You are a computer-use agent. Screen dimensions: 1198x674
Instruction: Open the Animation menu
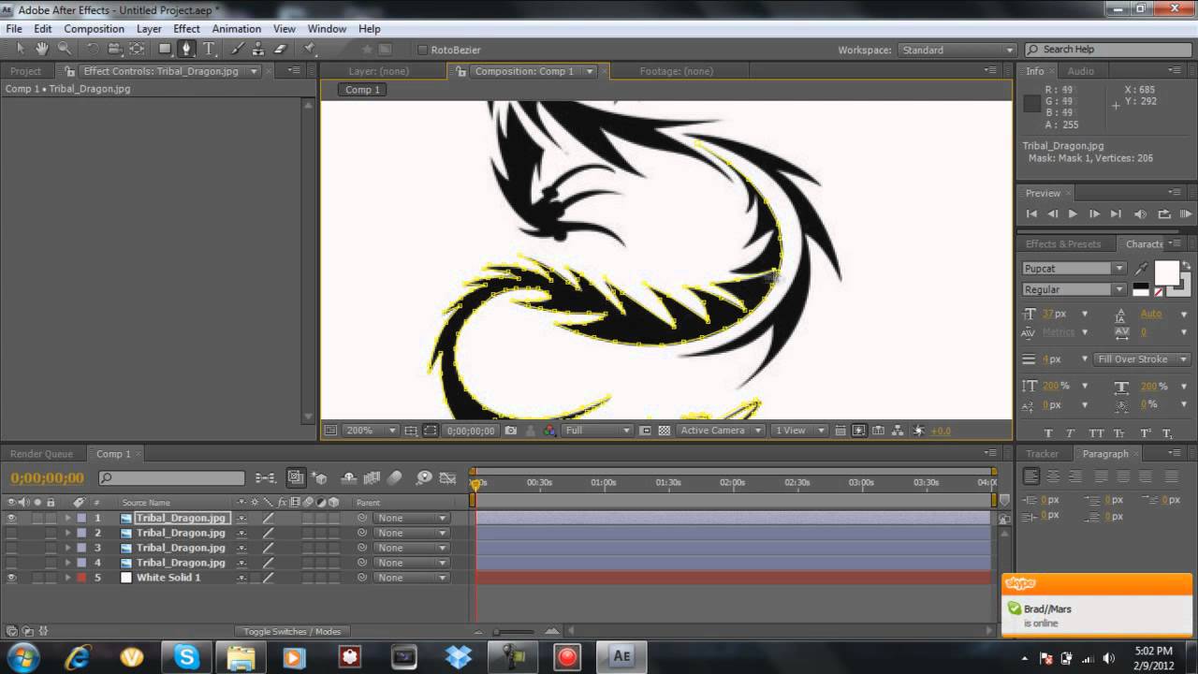(x=236, y=29)
